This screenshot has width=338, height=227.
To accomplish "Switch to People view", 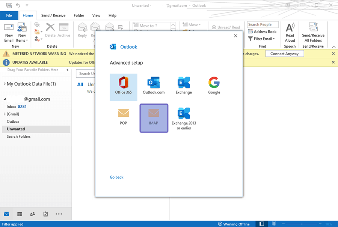I will pos(32,213).
